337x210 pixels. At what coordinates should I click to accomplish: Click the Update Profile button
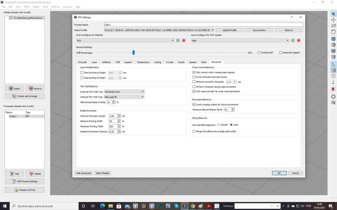point(229,30)
